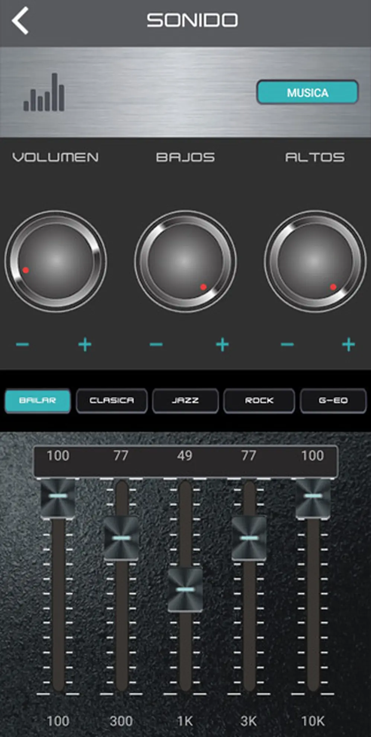Raise bass with the BAJOS plus

pyautogui.click(x=222, y=344)
